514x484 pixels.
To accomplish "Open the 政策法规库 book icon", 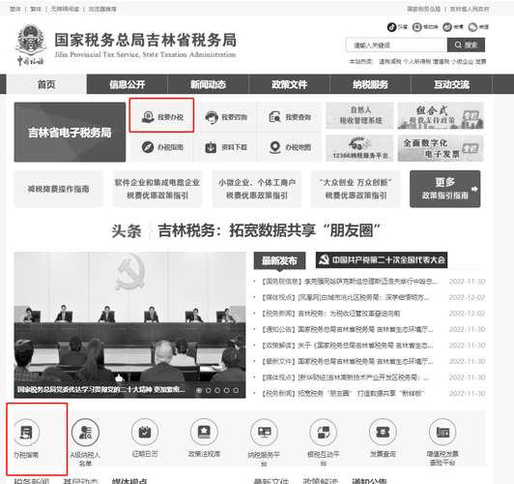I will pyautogui.click(x=204, y=432).
